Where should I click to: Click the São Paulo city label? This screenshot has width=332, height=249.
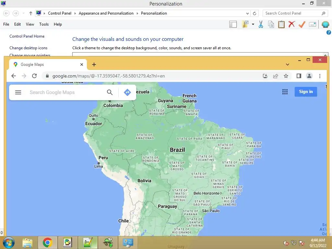point(211,211)
